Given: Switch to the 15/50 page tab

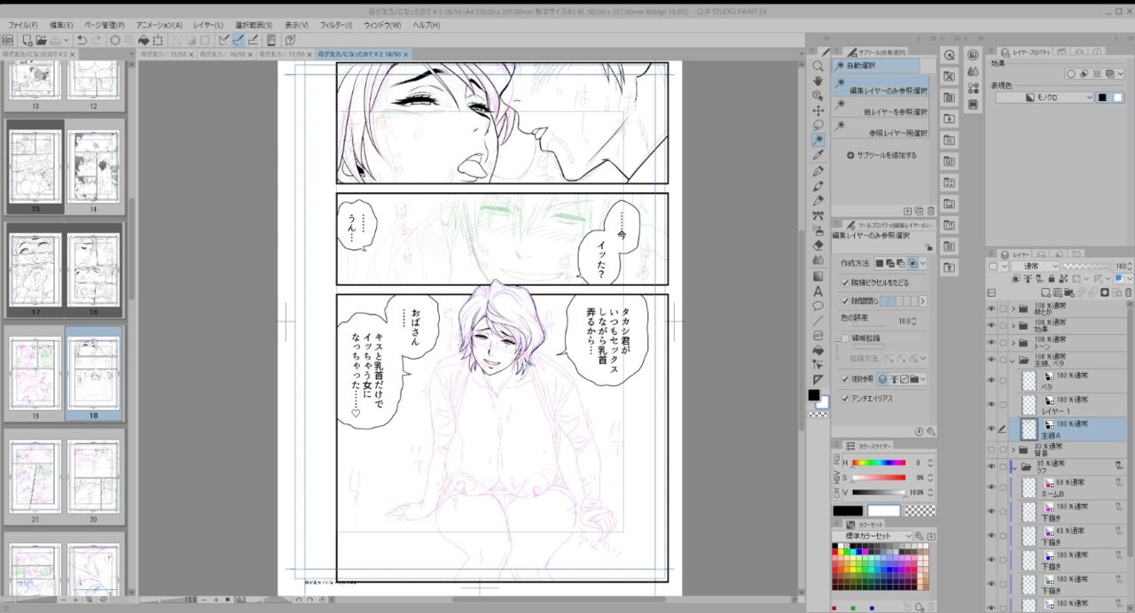Looking at the screenshot, I should (x=163, y=55).
